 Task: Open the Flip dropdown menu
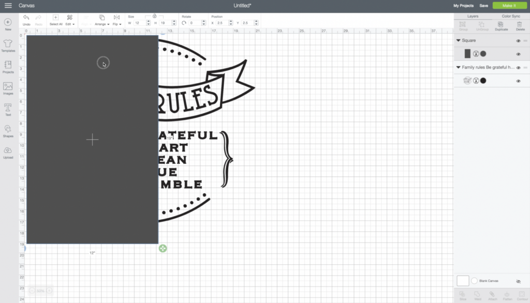click(116, 23)
